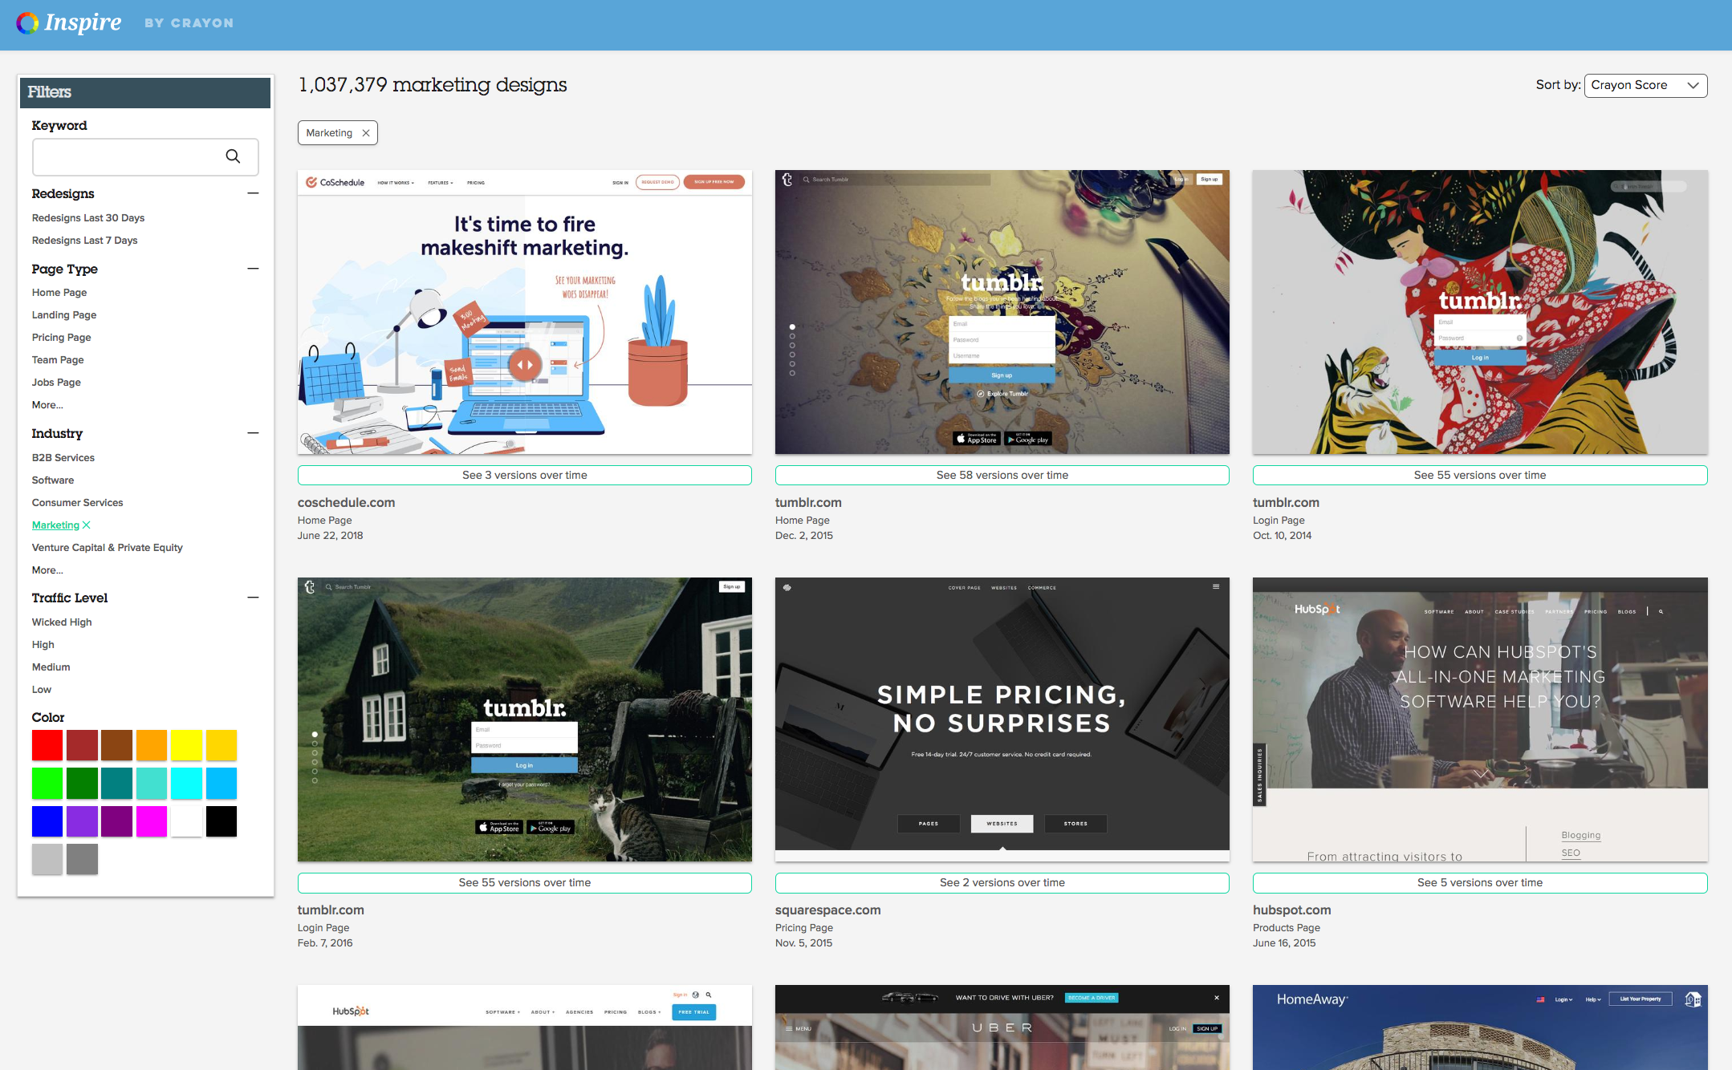
Task: Open the CoSchedule home page thumbnail
Action: point(524,312)
